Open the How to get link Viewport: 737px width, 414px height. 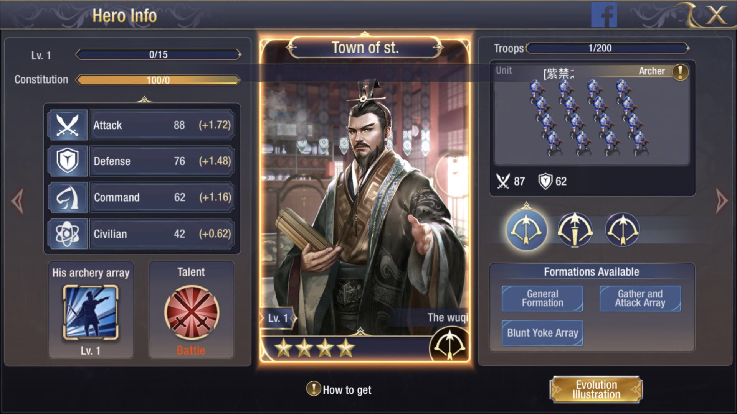click(x=339, y=389)
